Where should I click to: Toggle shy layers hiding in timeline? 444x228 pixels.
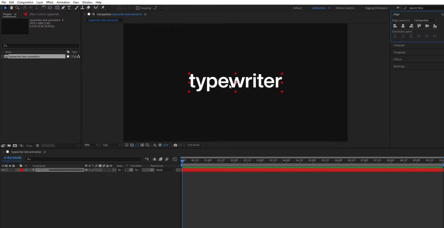tap(154, 159)
